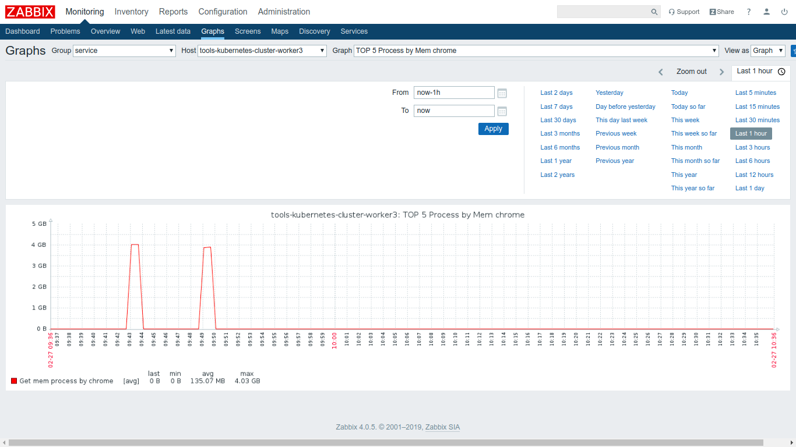Viewport: 796px width, 447px height.
Task: Click the previous time period arrow
Action: (x=661, y=72)
